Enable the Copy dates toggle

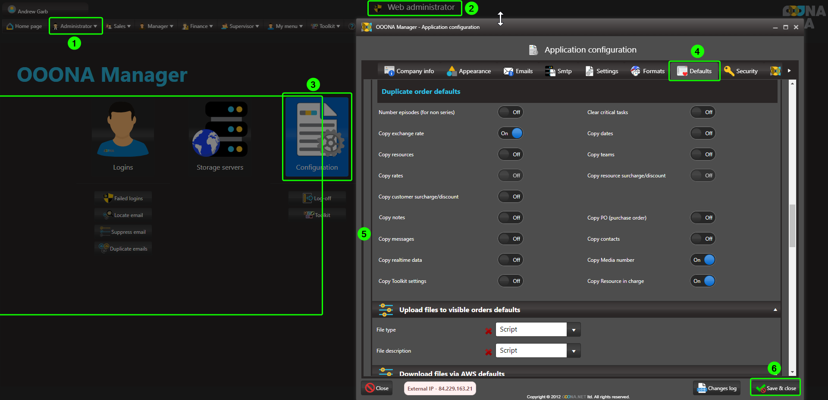pyautogui.click(x=703, y=133)
